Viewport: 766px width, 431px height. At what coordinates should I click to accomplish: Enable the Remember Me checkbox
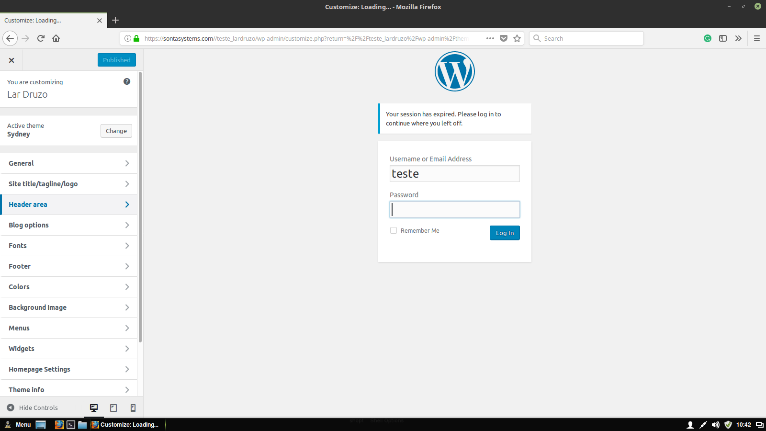click(394, 230)
